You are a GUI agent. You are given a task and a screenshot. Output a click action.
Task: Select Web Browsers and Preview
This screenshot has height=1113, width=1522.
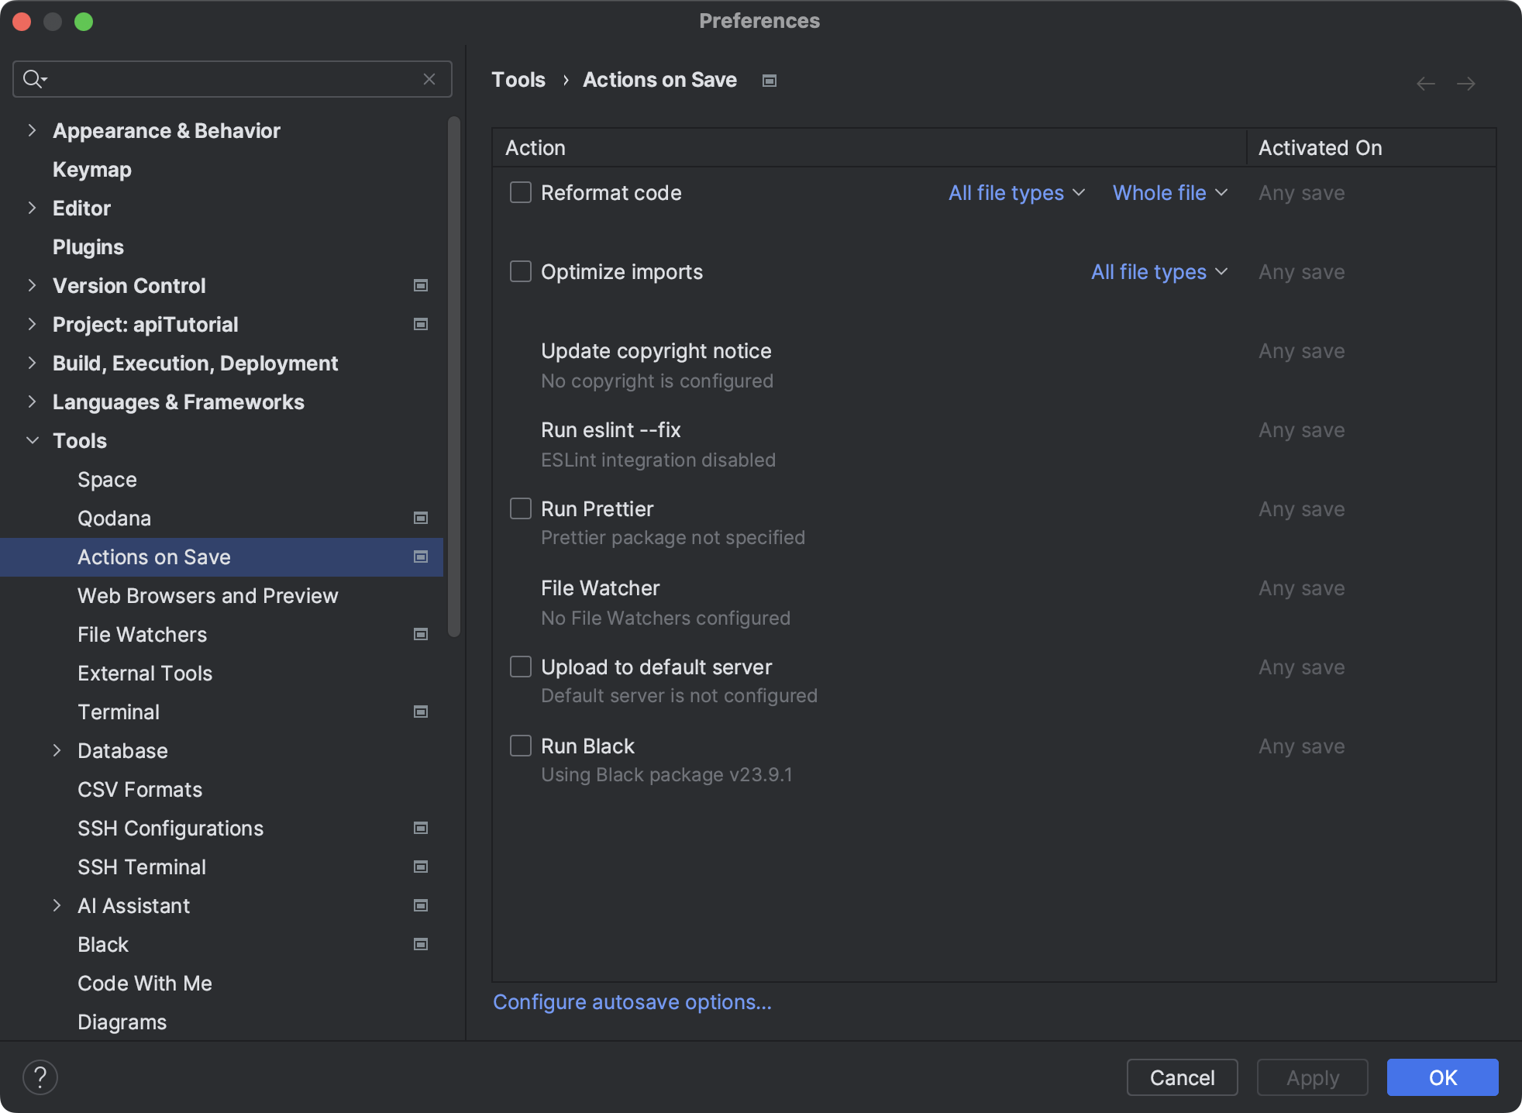tap(207, 595)
